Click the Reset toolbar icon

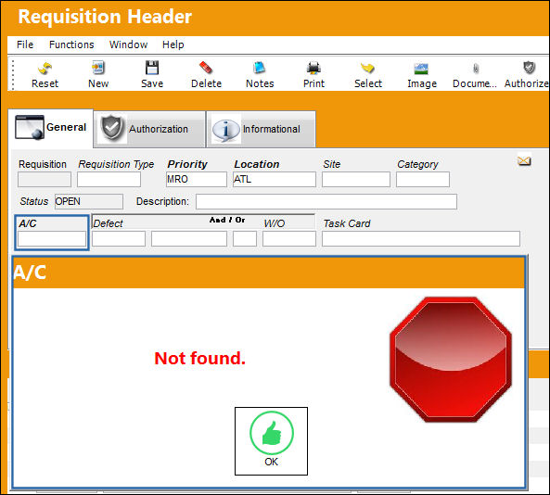point(45,69)
